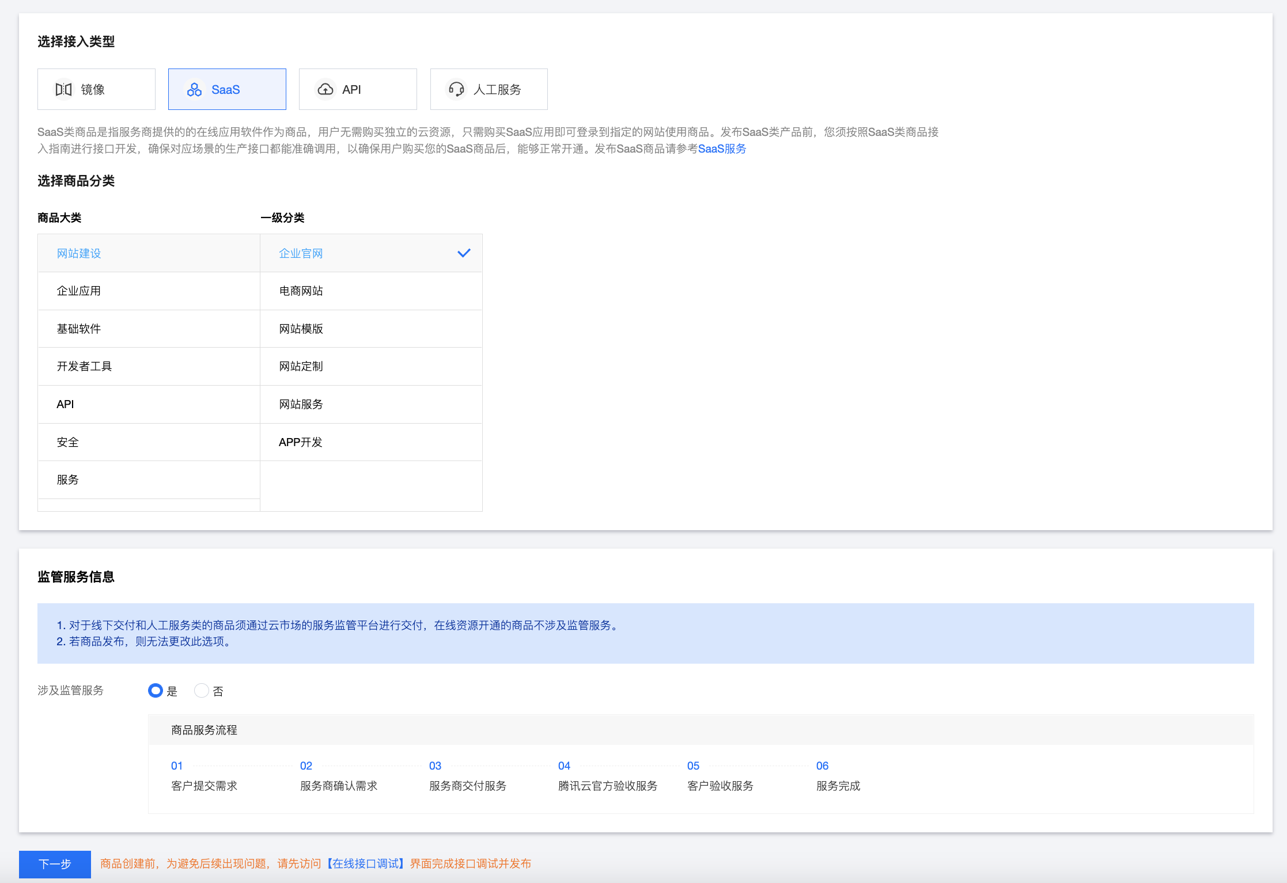Image resolution: width=1287 pixels, height=883 pixels.
Task: Click the API cloud upload icon
Action: 325,90
